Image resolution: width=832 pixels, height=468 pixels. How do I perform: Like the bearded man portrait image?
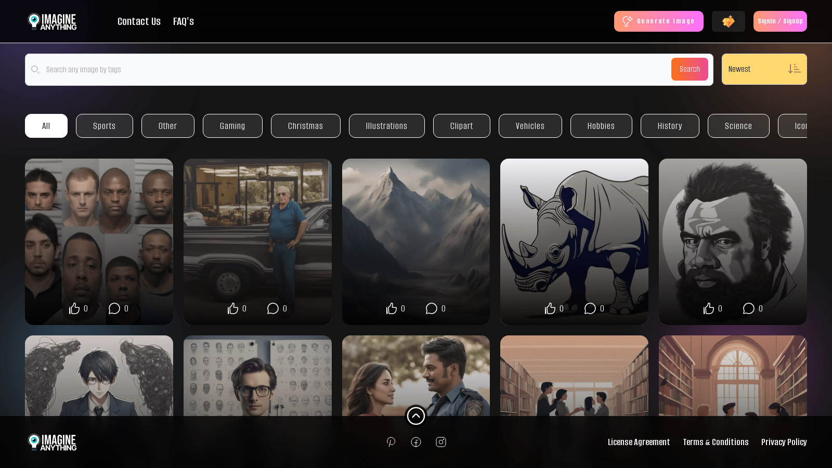[709, 308]
